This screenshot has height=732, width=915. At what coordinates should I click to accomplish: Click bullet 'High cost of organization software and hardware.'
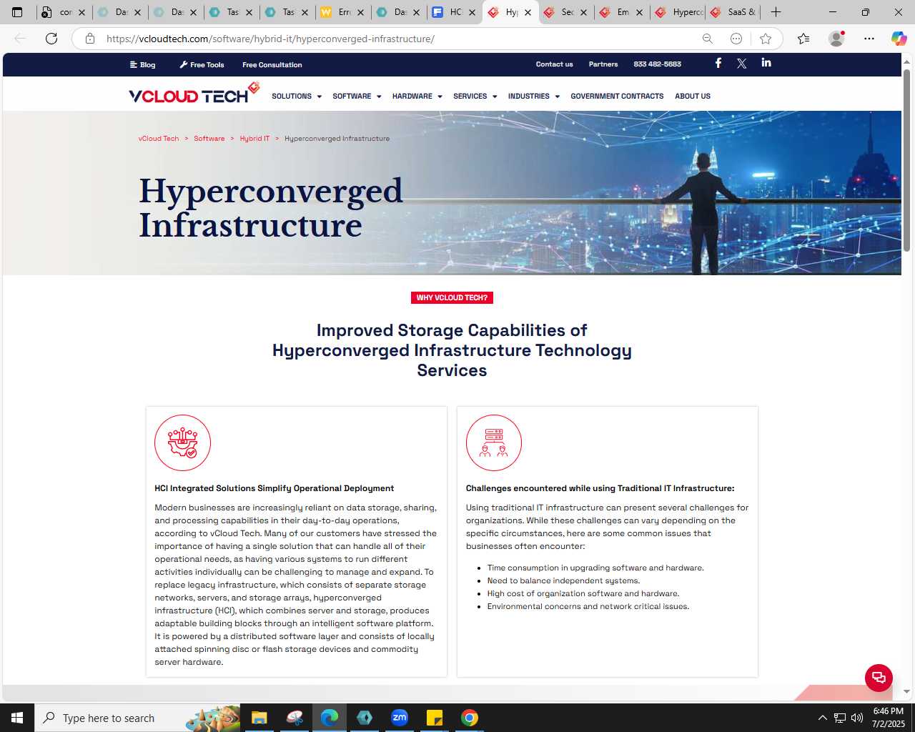click(x=583, y=593)
